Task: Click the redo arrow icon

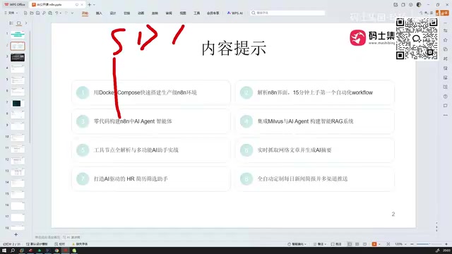Action: pyautogui.click(x=66, y=13)
